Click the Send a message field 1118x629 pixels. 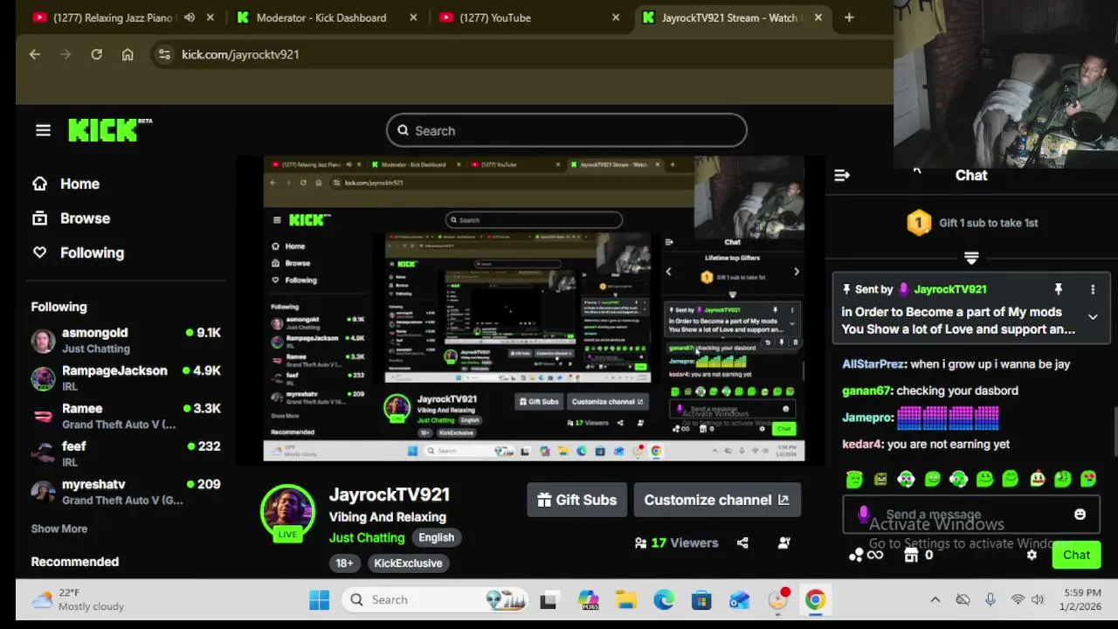(x=970, y=515)
